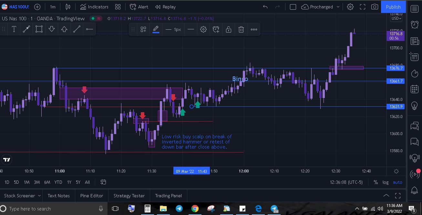
Task: Open the News panel in right sidebar
Action: tap(415, 41)
